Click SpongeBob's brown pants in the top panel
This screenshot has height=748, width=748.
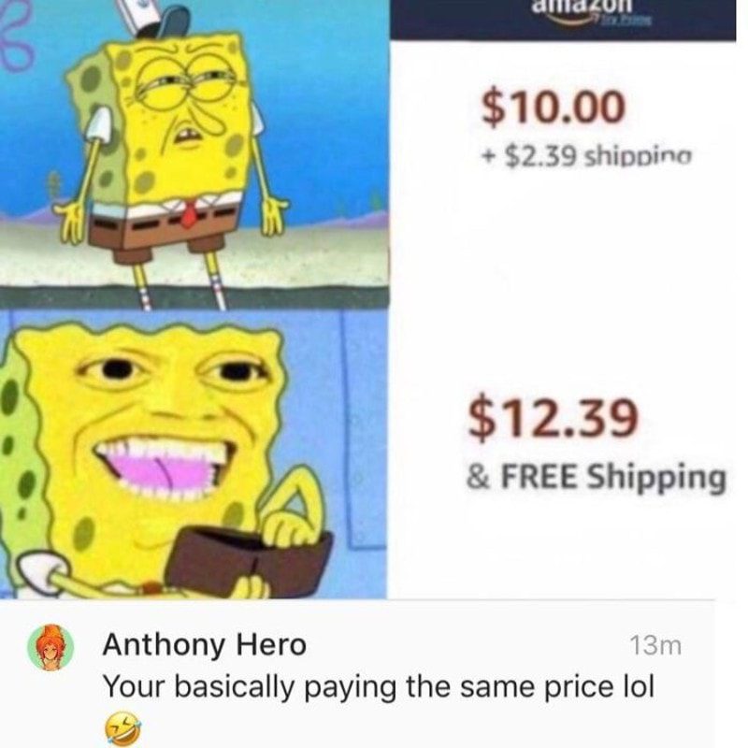click(162, 237)
